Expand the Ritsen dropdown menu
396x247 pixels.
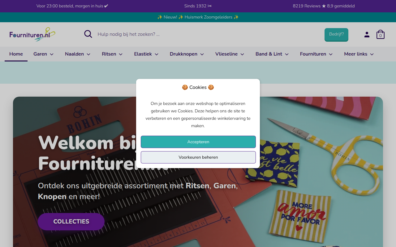112,54
